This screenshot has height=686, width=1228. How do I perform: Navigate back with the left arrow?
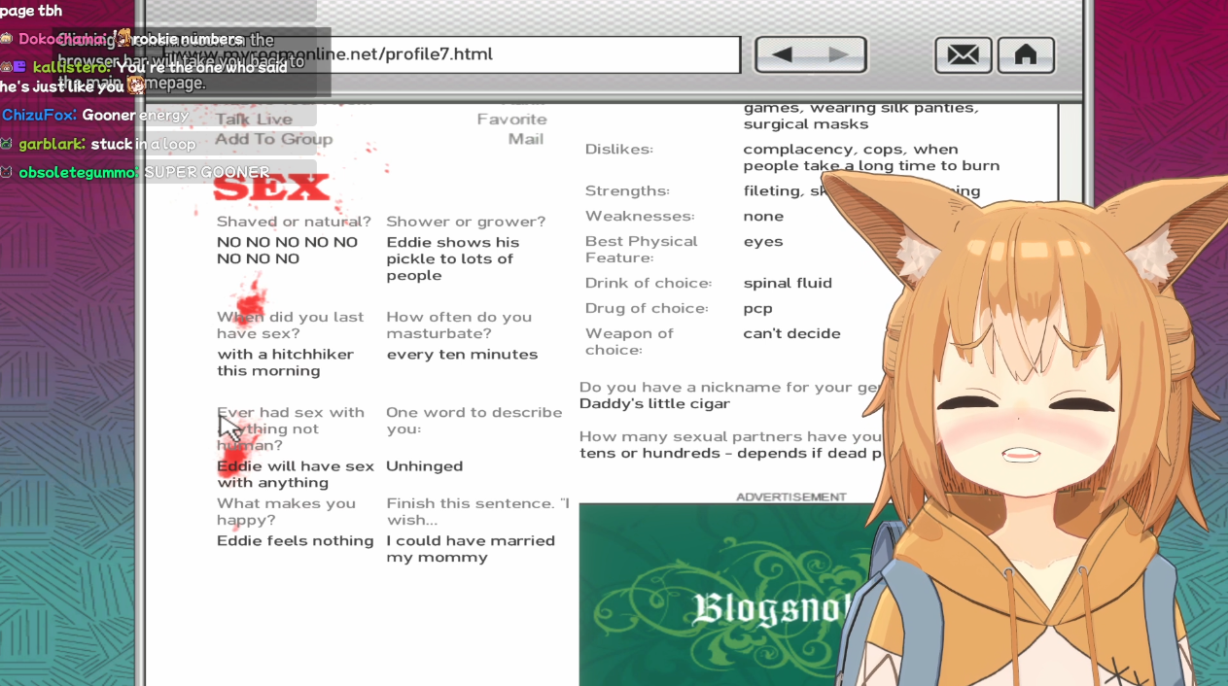(783, 55)
